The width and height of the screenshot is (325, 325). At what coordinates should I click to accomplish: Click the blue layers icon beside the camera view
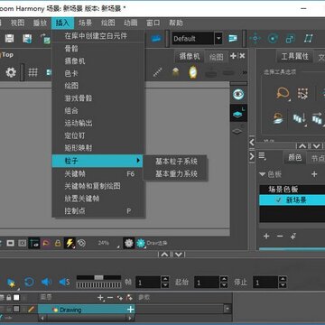238,113
